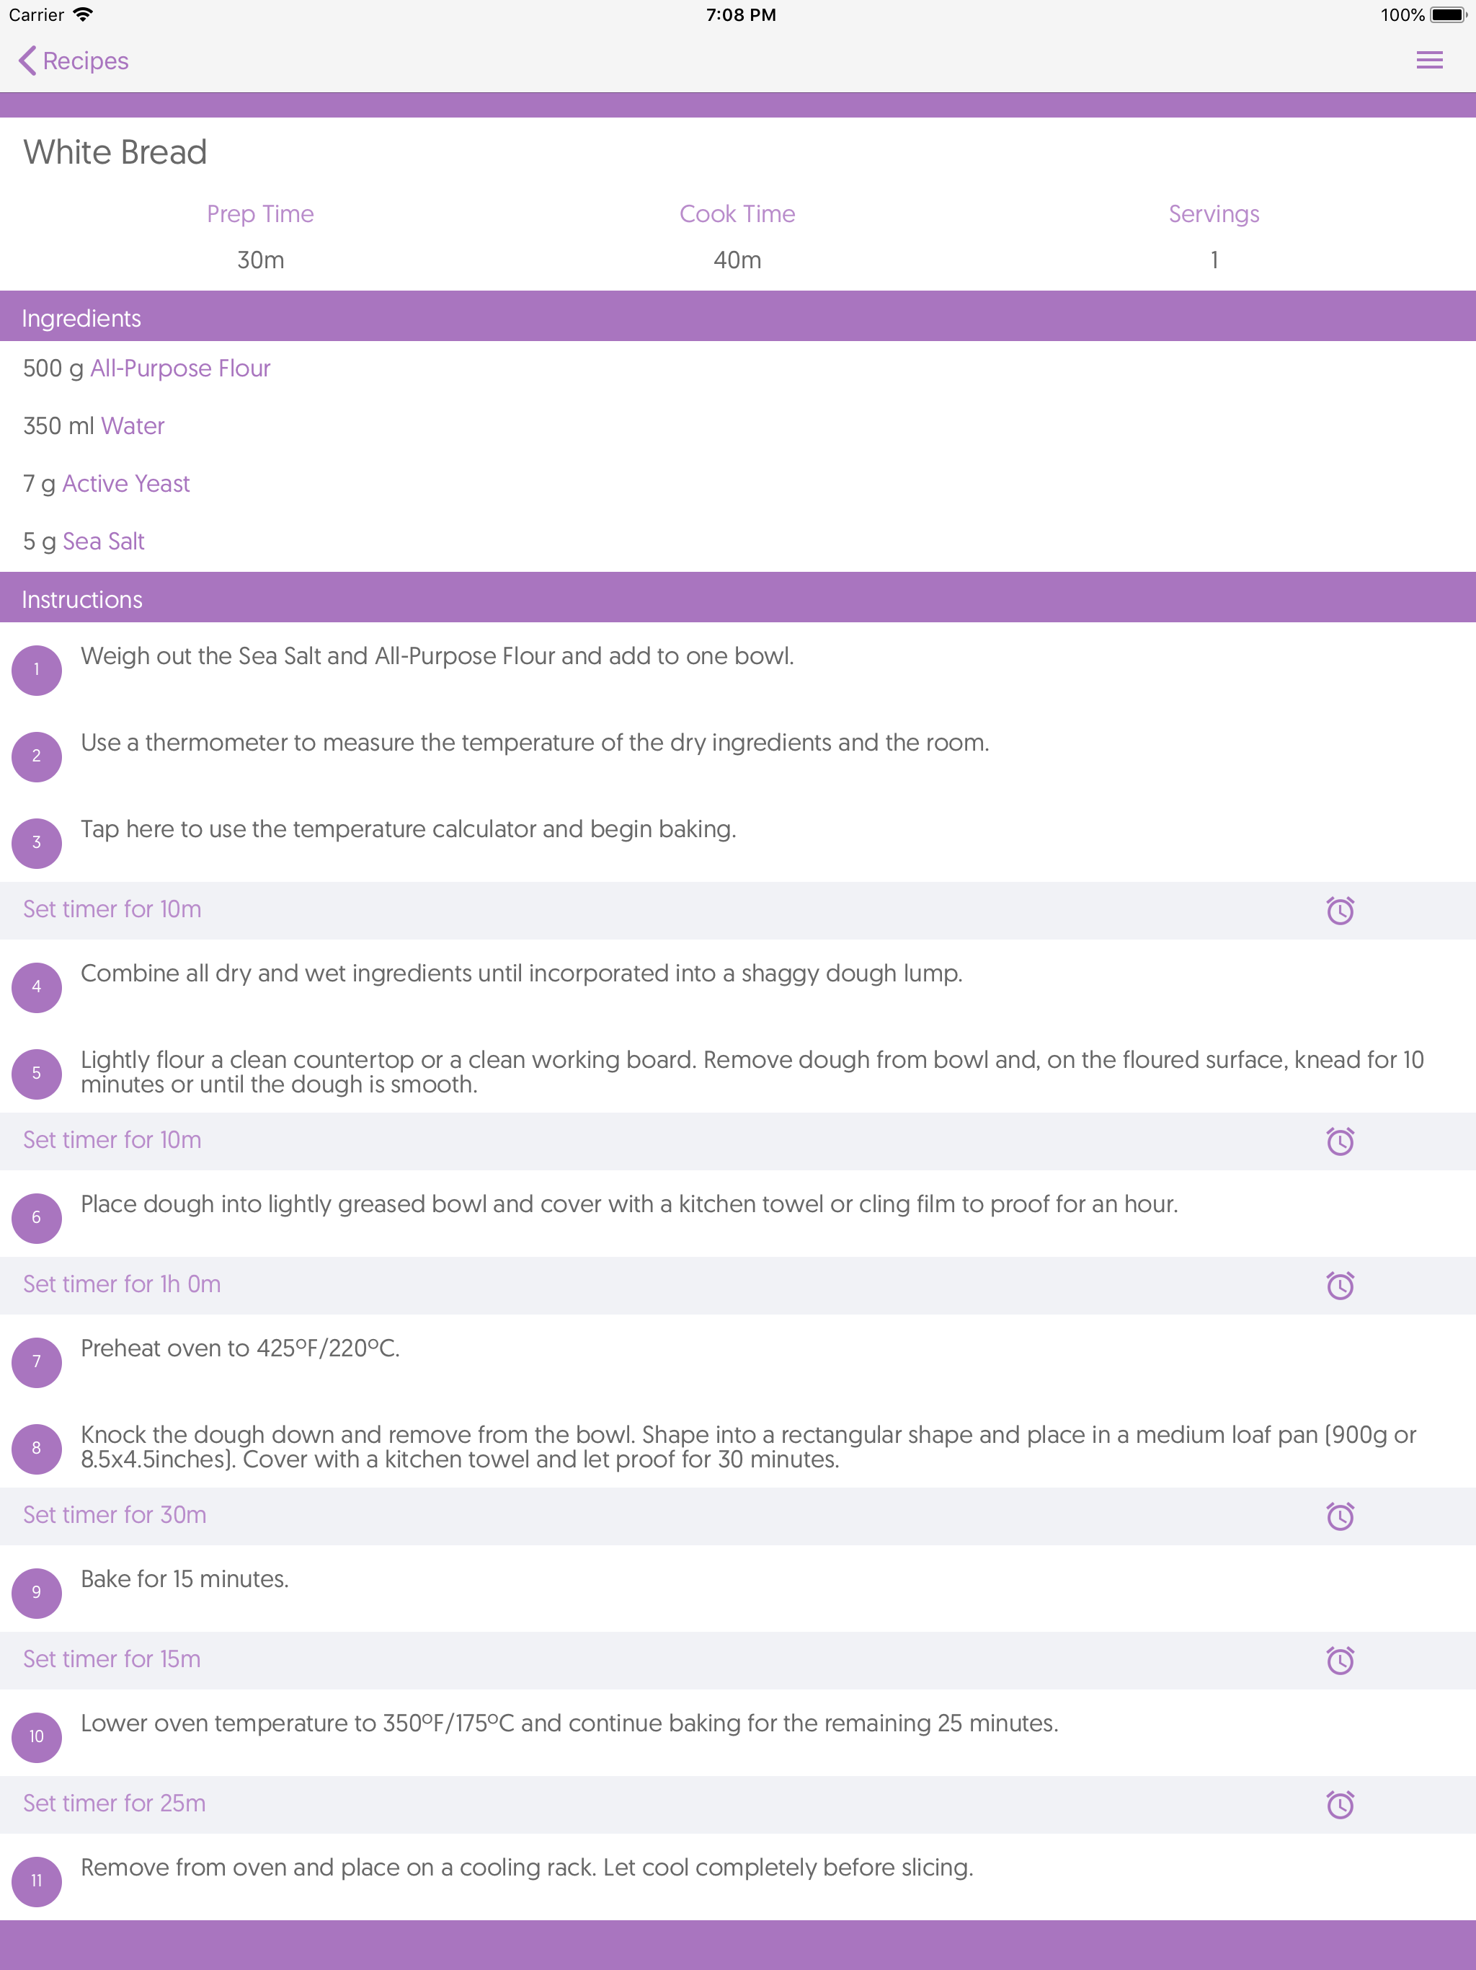Image resolution: width=1476 pixels, height=1970 pixels.
Task: Tap step 3 to open temperature calculator
Action: (x=408, y=829)
